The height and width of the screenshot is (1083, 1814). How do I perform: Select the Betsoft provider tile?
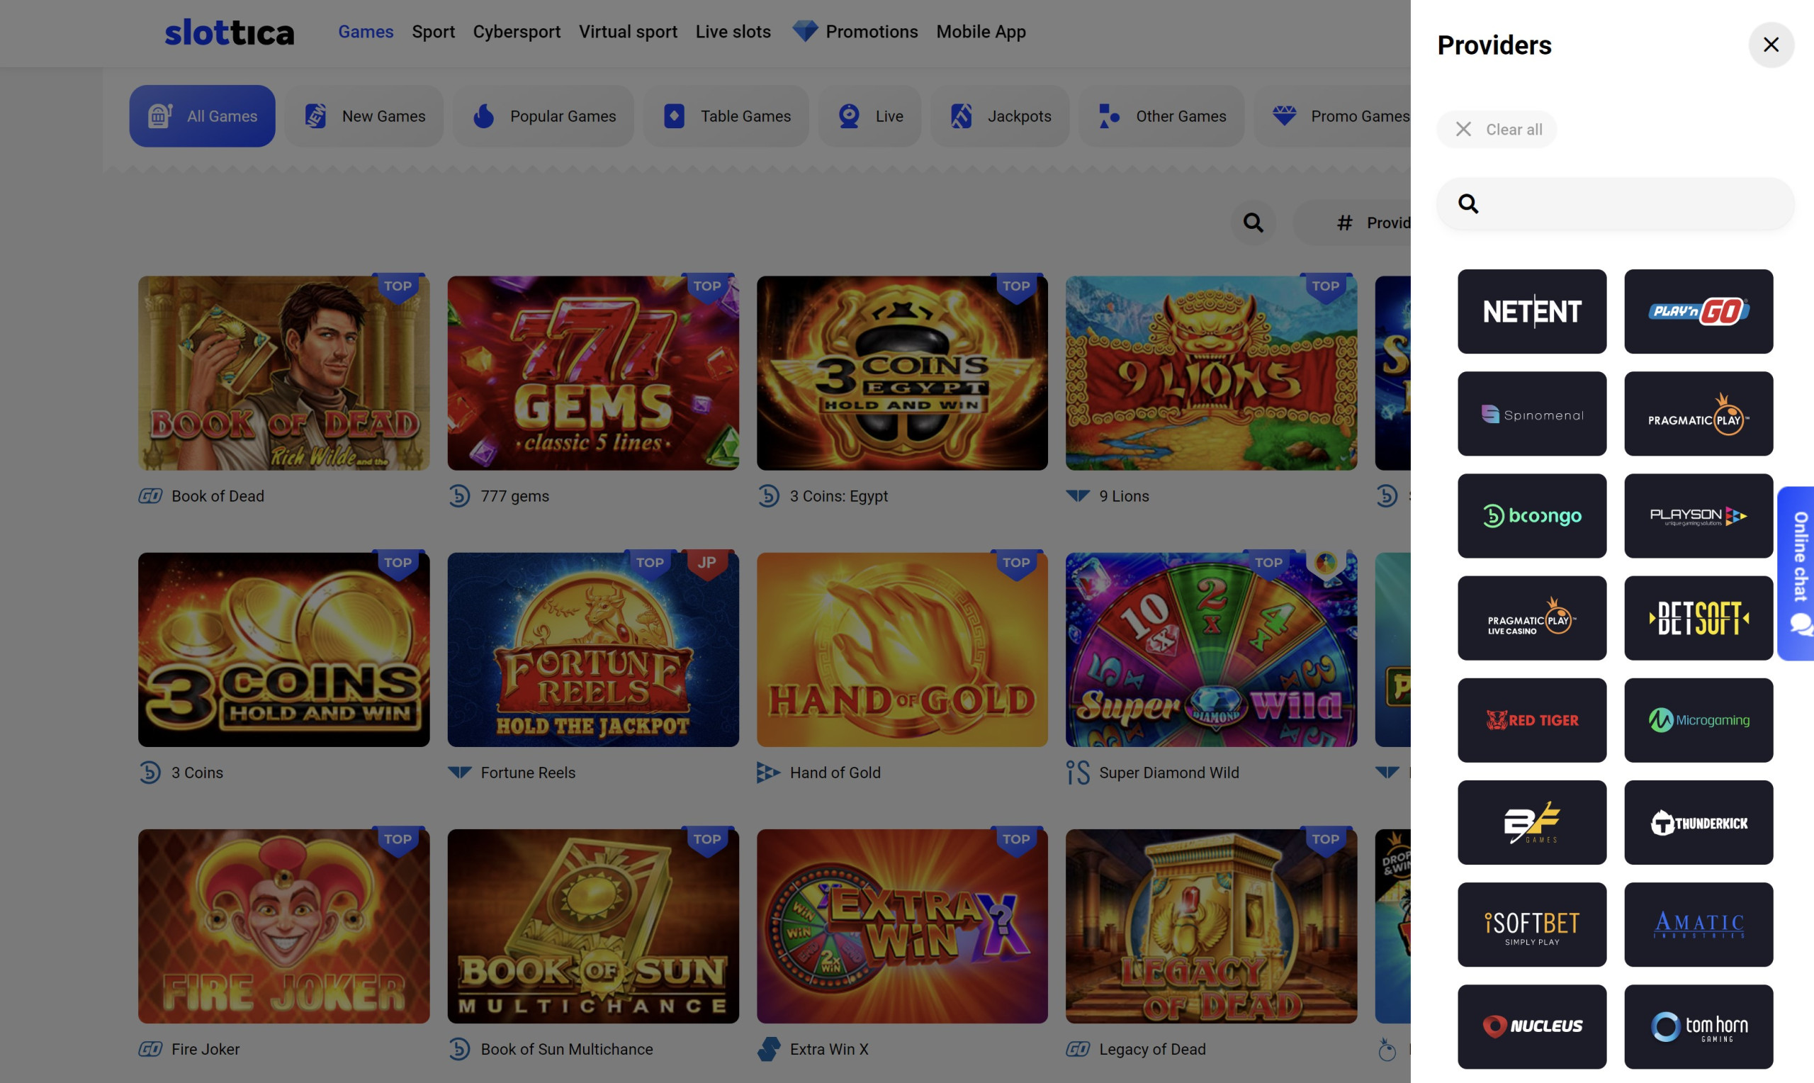[1698, 618]
